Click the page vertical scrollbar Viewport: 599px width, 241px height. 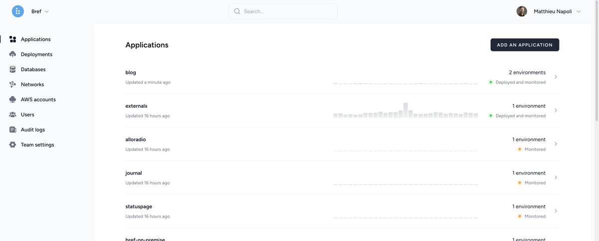pyautogui.click(x=597, y=60)
